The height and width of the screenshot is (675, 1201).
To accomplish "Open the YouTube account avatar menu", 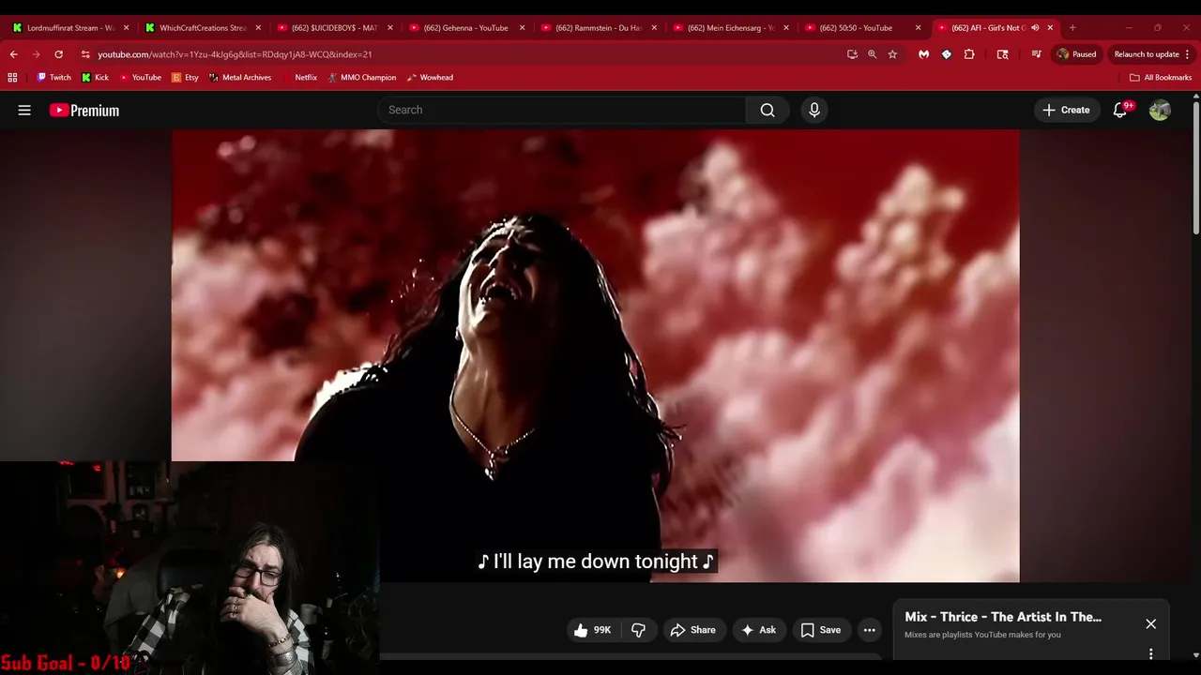I will 1160,110.
